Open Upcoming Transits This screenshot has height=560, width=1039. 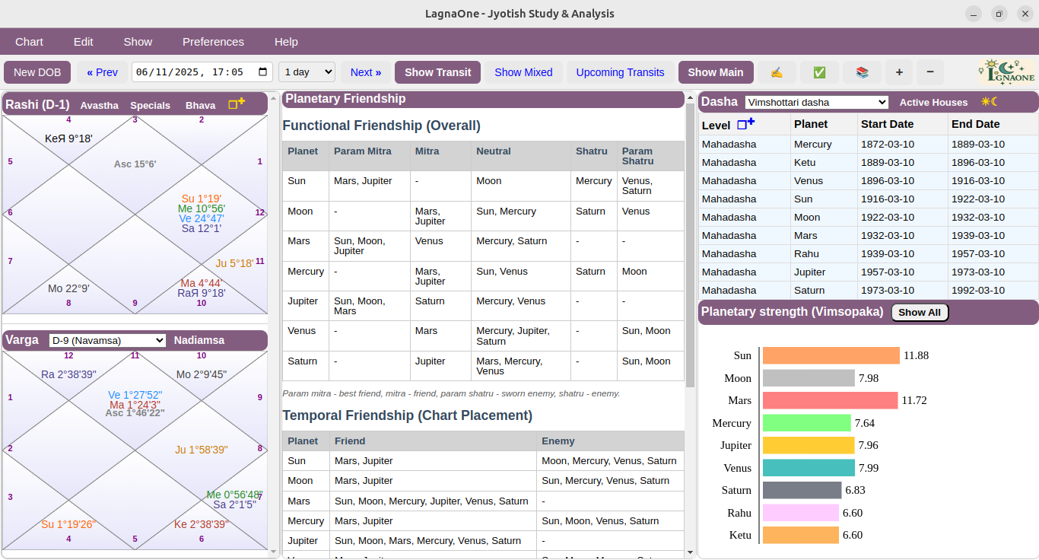[620, 72]
